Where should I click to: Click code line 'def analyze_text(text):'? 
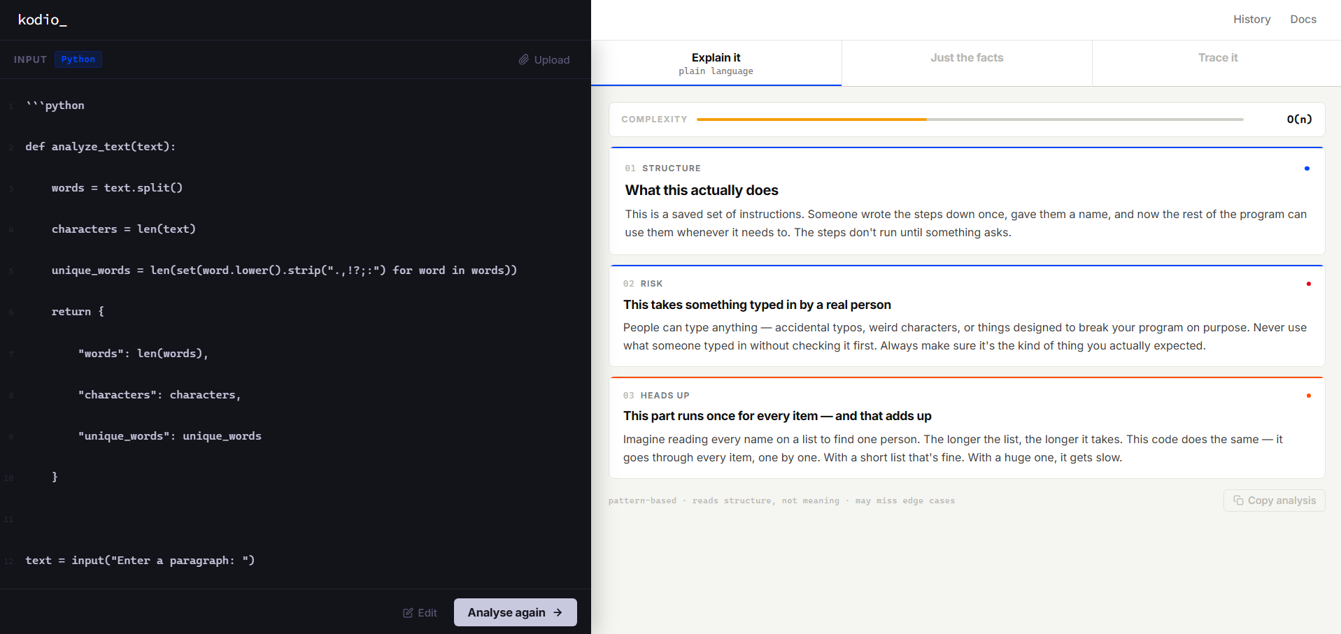point(101,147)
